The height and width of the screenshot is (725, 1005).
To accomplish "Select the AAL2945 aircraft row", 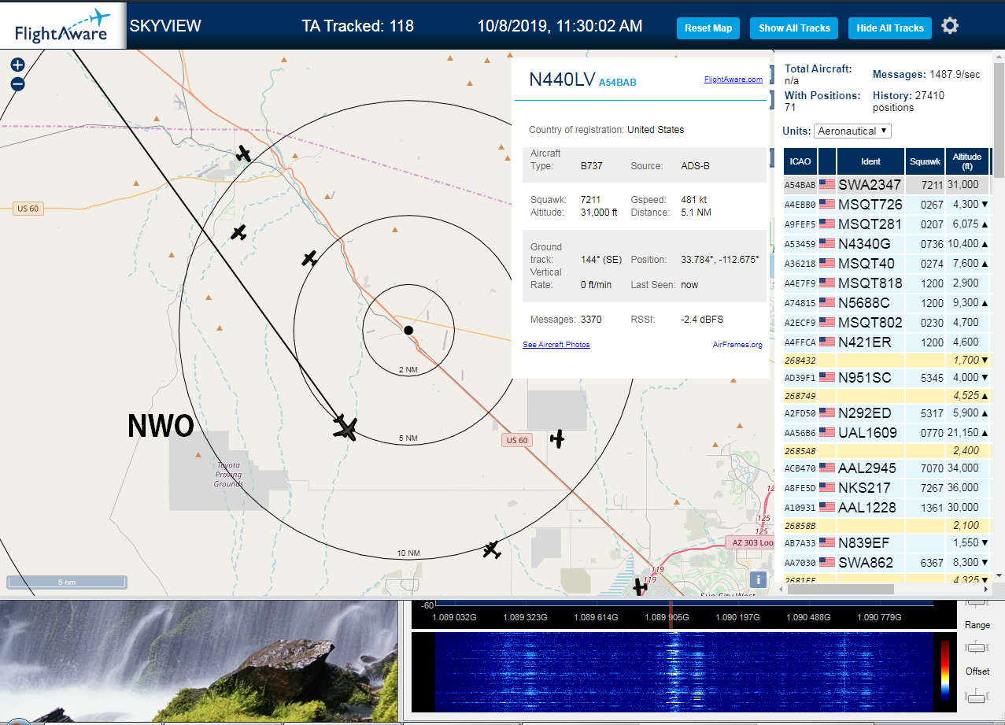I will (887, 468).
